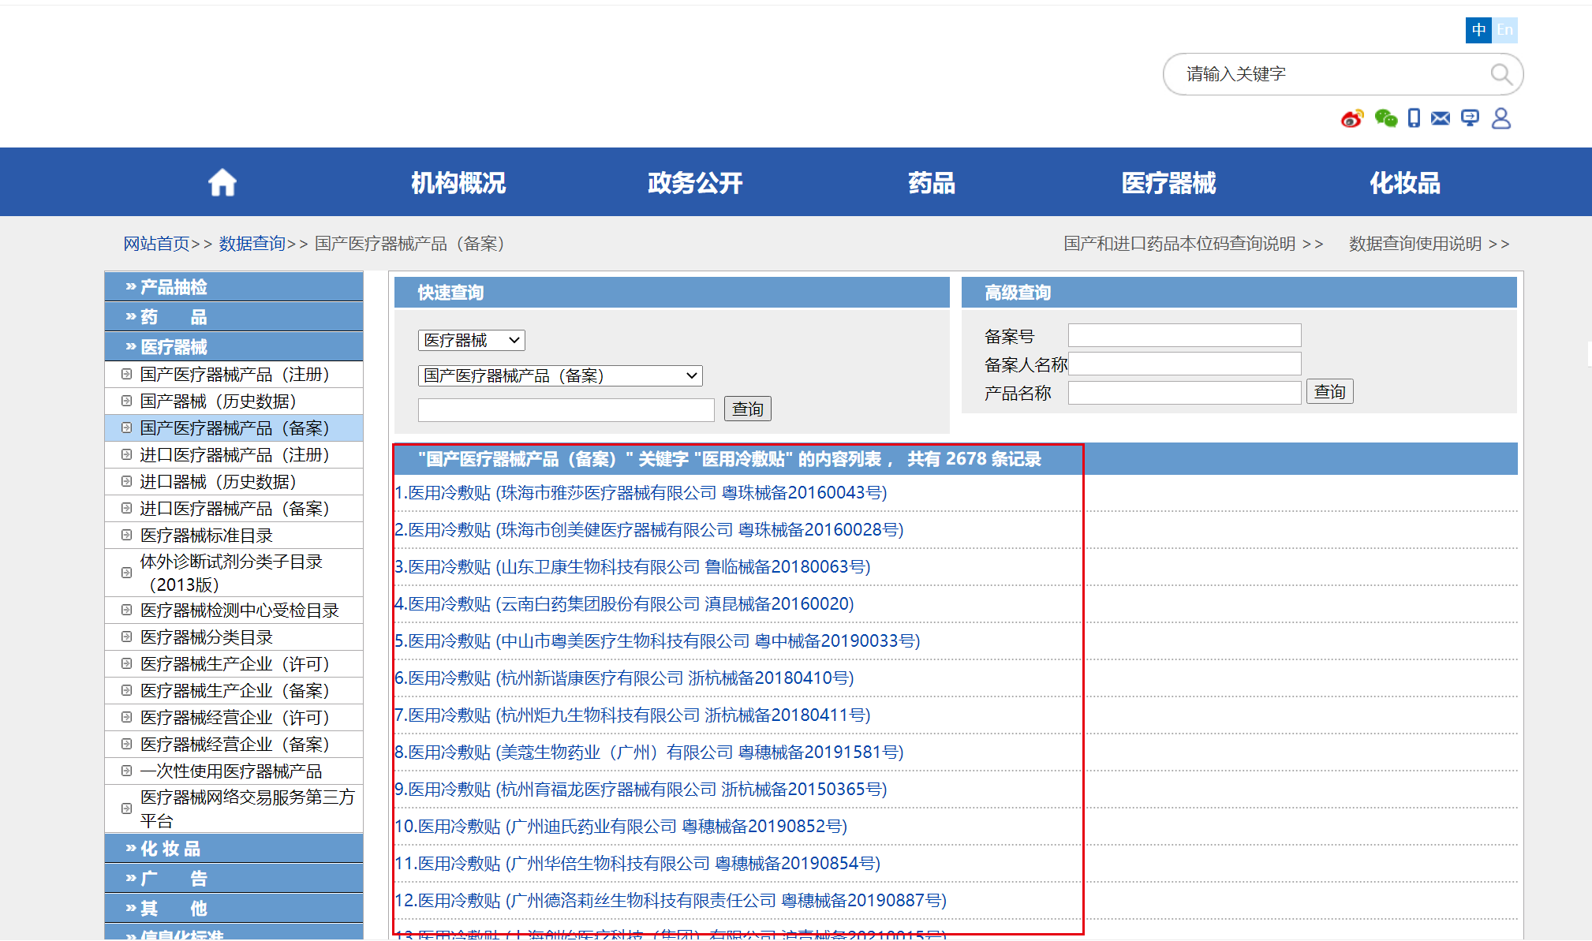Expand the 药品 sidebar section

(234, 317)
